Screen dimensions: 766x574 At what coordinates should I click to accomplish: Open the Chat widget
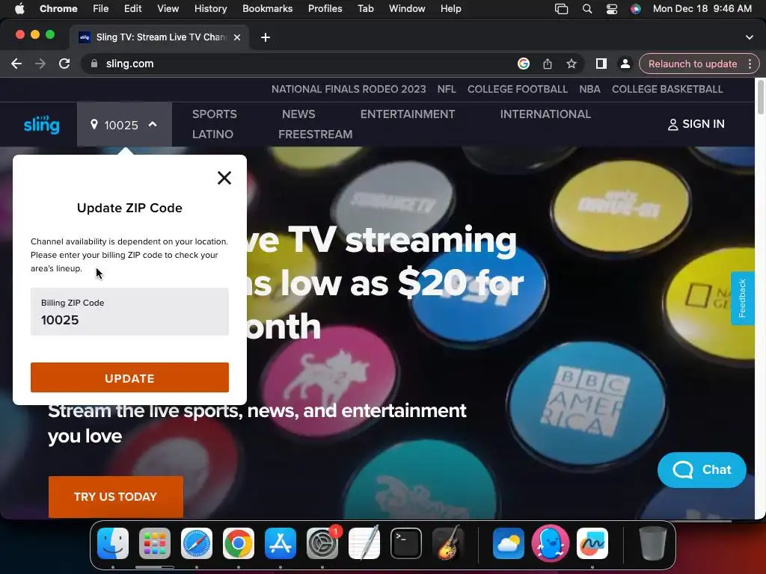[702, 469]
